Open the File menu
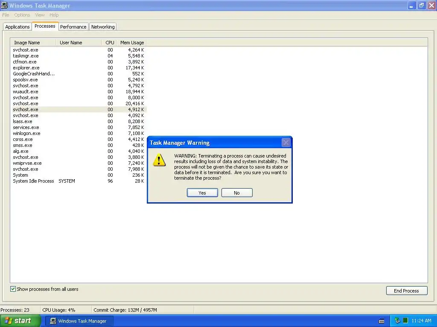 click(x=6, y=15)
